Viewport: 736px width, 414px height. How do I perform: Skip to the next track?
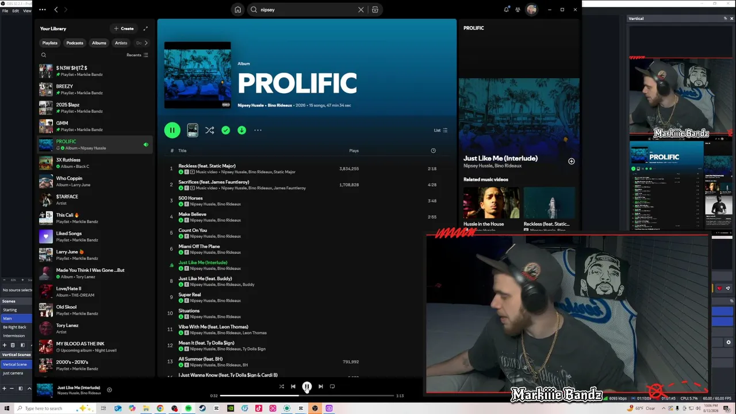pyautogui.click(x=320, y=386)
